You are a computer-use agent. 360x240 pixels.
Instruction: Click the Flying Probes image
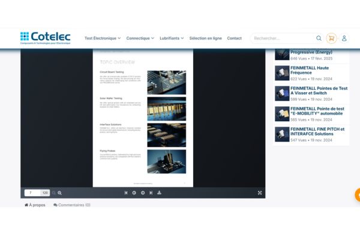[x=166, y=161]
